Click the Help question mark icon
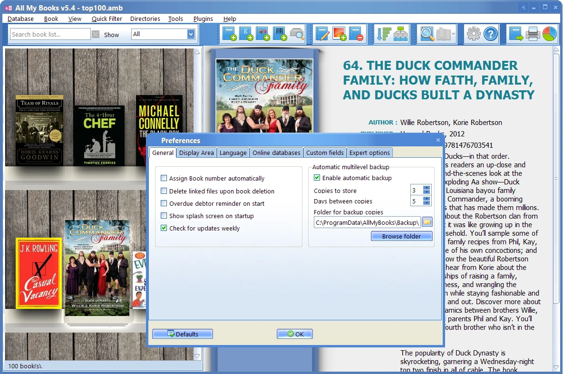The image size is (563, 374). pos(490,34)
